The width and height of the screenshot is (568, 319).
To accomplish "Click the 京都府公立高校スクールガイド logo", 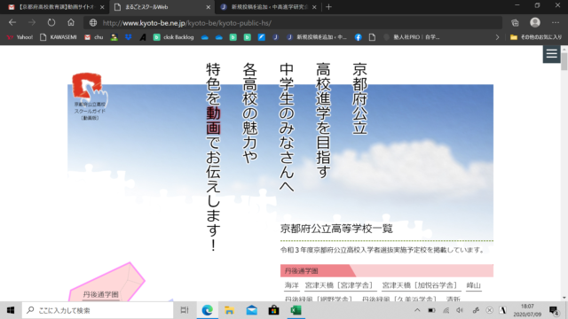I will (x=90, y=97).
